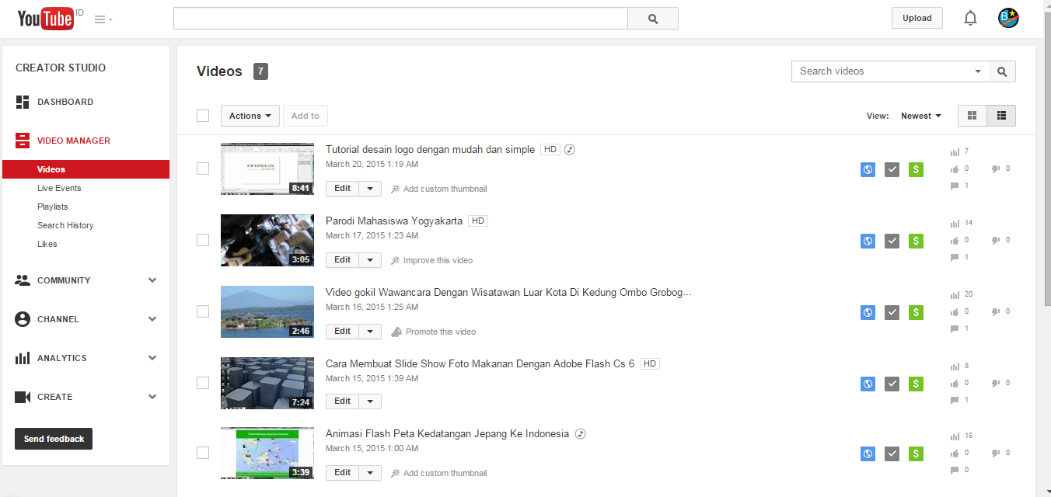Expand the Community sidebar section
Image resolution: width=1051 pixels, height=497 pixels.
64,280
